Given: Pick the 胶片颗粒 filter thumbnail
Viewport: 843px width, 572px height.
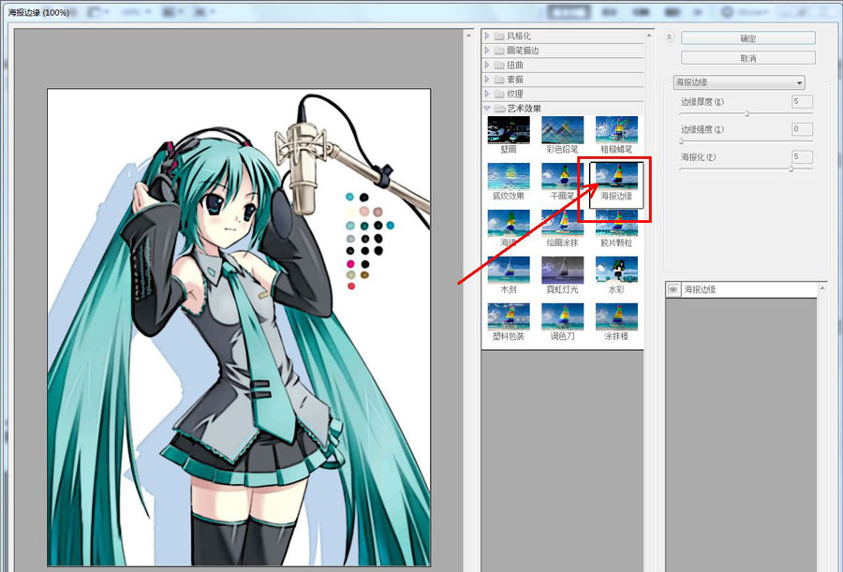Looking at the screenshot, I should pos(616,224).
